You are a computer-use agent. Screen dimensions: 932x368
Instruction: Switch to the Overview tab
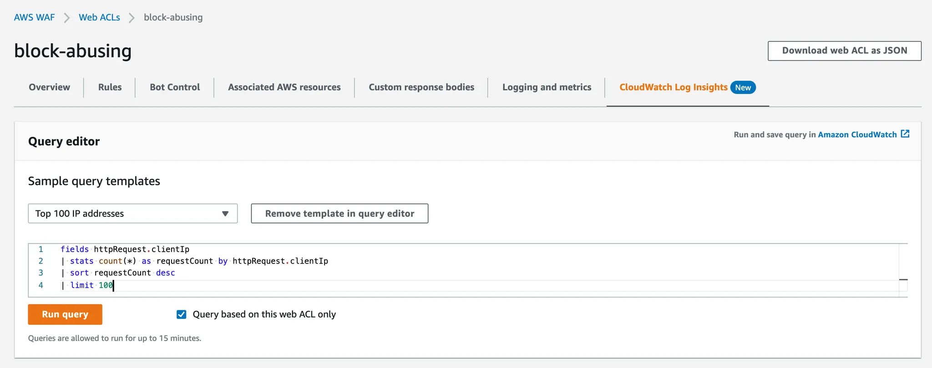(49, 87)
